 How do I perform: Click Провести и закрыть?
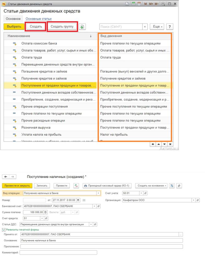17,186
